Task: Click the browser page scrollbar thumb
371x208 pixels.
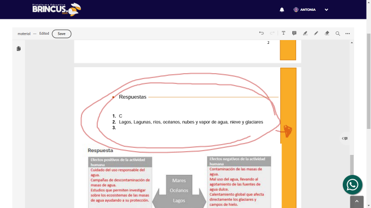Action: click(x=369, y=81)
